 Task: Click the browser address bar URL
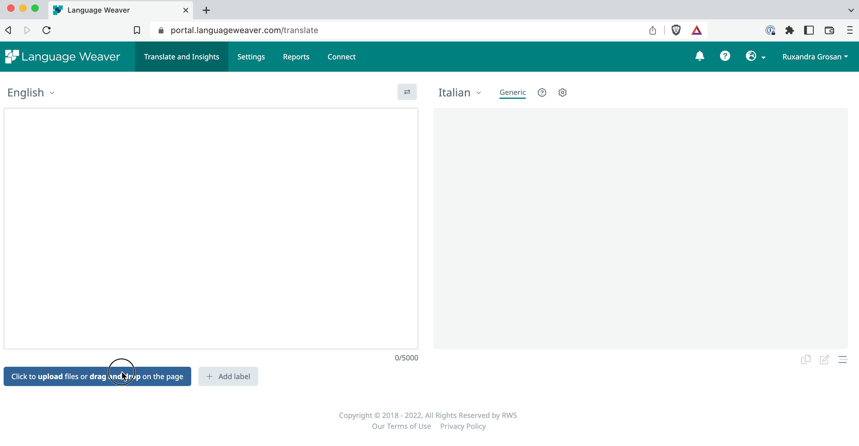[x=244, y=30]
